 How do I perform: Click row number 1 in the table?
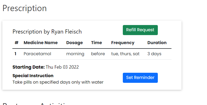pyautogui.click(x=15, y=54)
